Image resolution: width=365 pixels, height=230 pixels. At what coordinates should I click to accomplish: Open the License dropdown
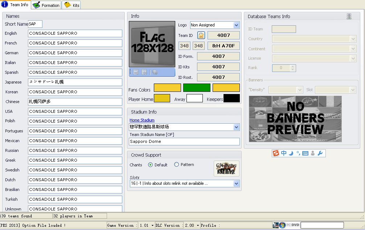coord(353,58)
